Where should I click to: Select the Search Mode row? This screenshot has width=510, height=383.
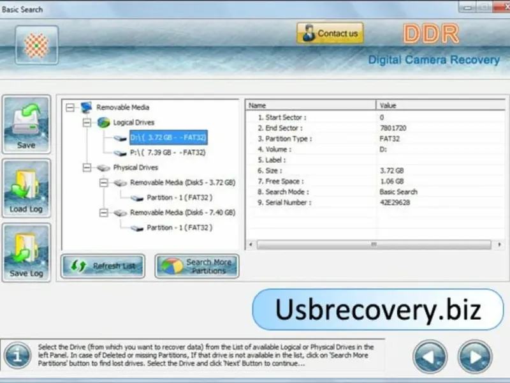(x=375, y=192)
